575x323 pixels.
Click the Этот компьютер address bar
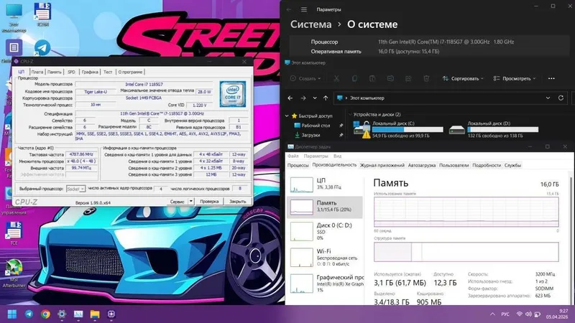point(443,98)
